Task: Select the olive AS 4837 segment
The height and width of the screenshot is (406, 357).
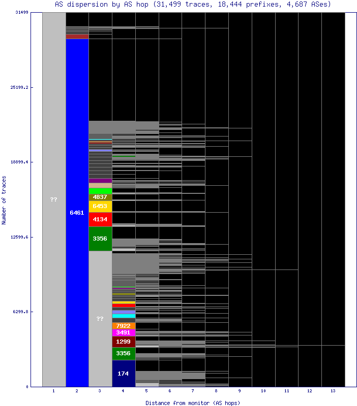Action: coord(100,197)
